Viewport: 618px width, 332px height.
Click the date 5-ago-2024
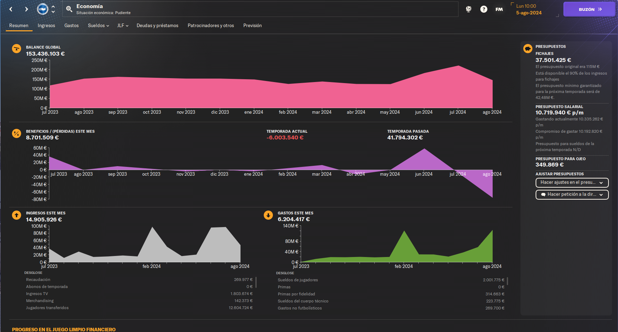pyautogui.click(x=529, y=13)
